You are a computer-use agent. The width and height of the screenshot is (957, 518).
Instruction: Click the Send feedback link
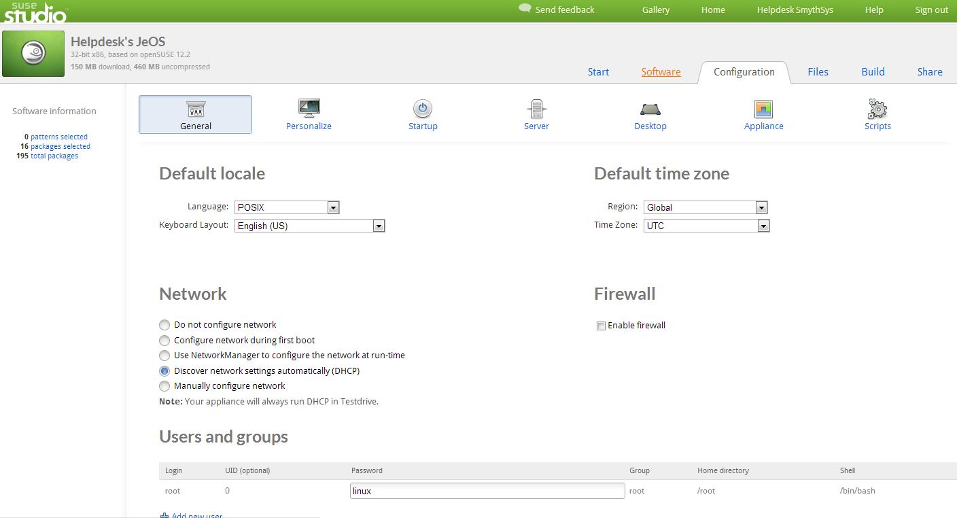coord(564,10)
